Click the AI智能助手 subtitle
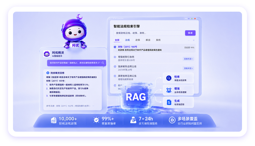255x146 pixels. [x=57, y=56]
